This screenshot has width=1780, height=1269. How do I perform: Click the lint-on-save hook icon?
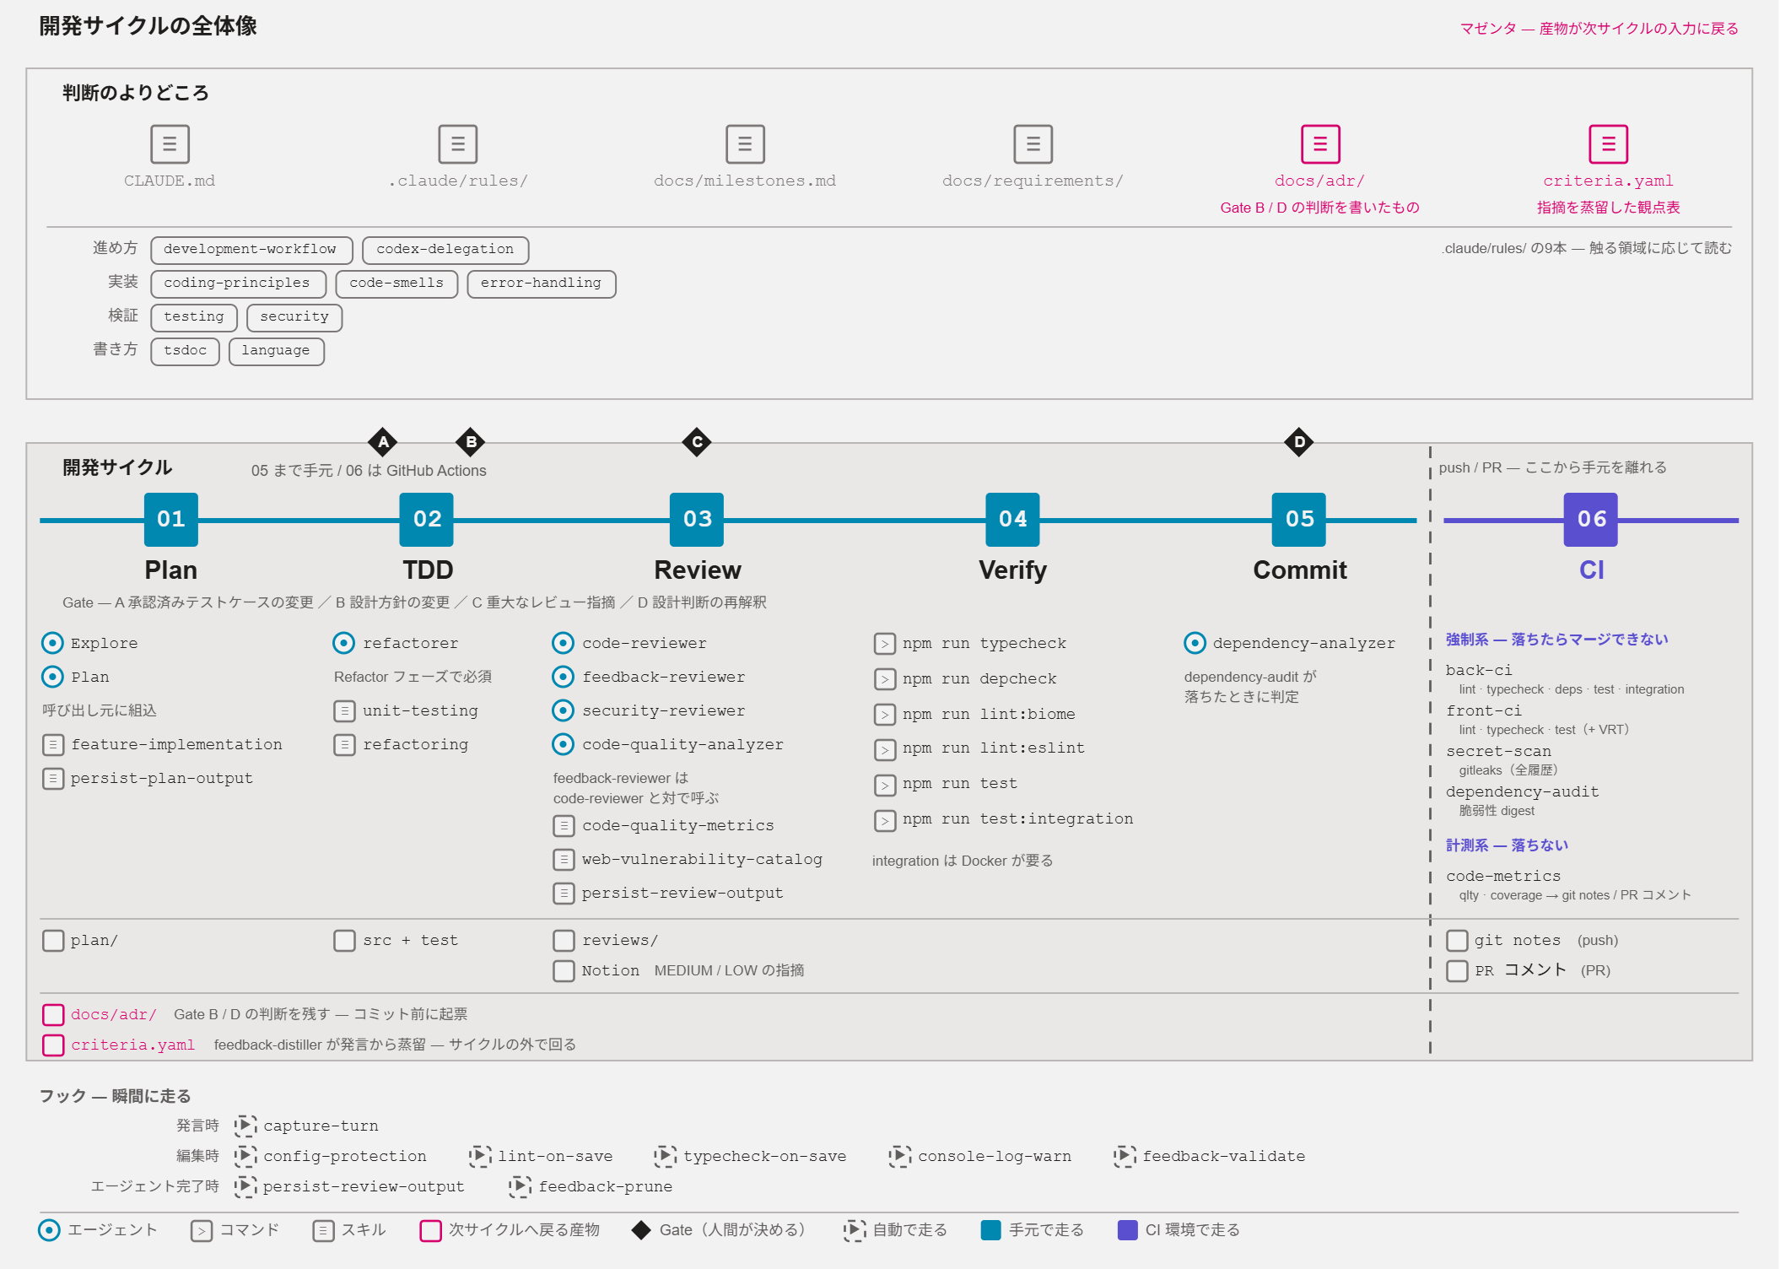(x=480, y=1156)
